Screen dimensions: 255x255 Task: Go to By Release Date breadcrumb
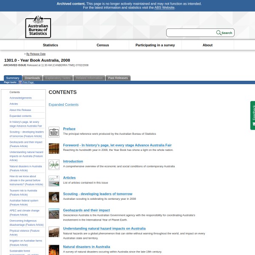(36, 54)
